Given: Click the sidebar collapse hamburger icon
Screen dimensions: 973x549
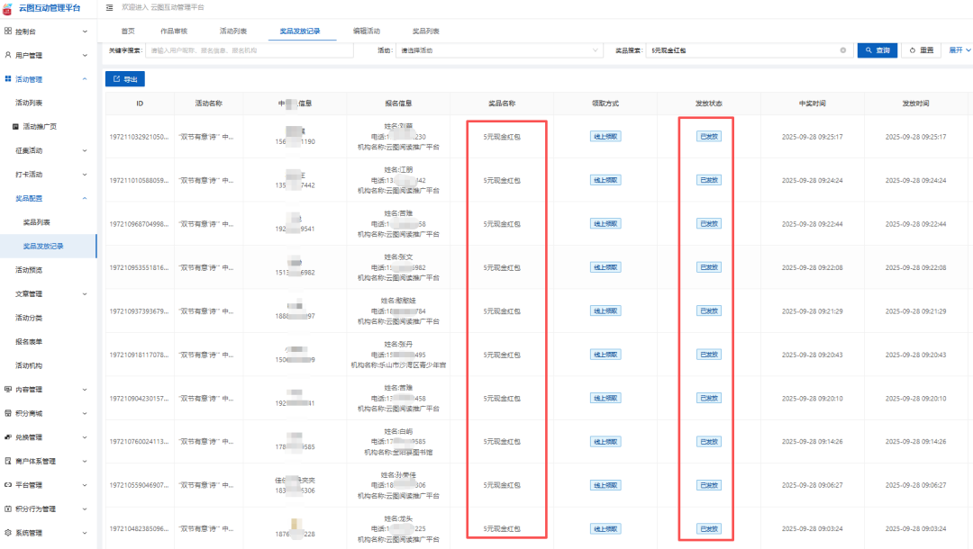Looking at the screenshot, I should click(x=110, y=7).
